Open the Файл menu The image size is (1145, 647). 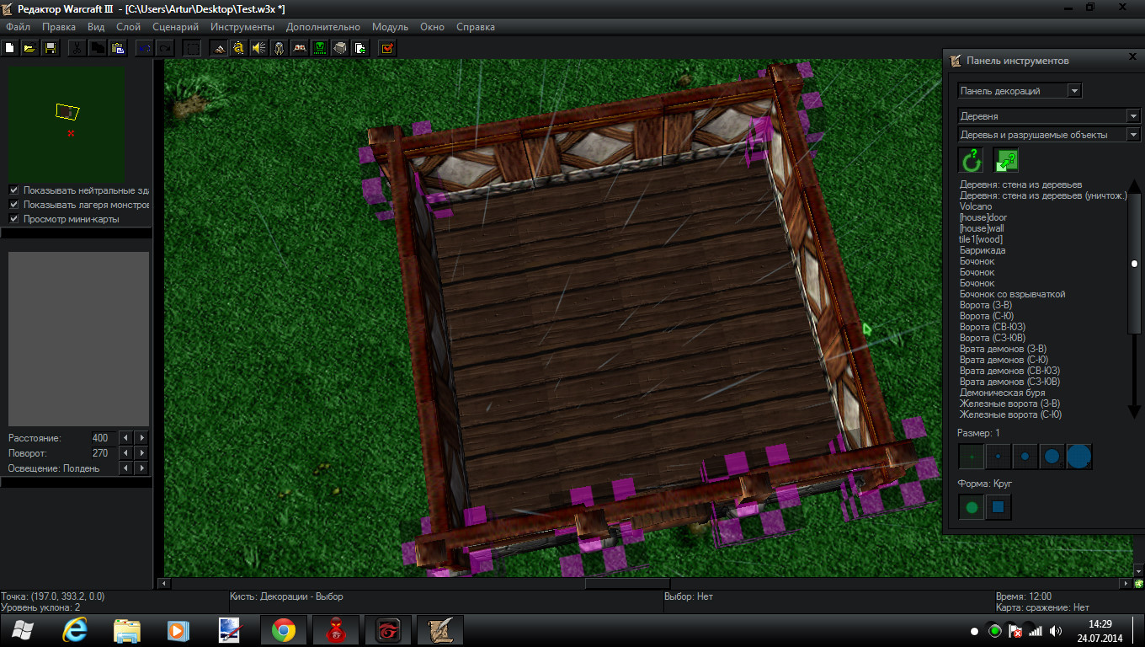tap(18, 27)
